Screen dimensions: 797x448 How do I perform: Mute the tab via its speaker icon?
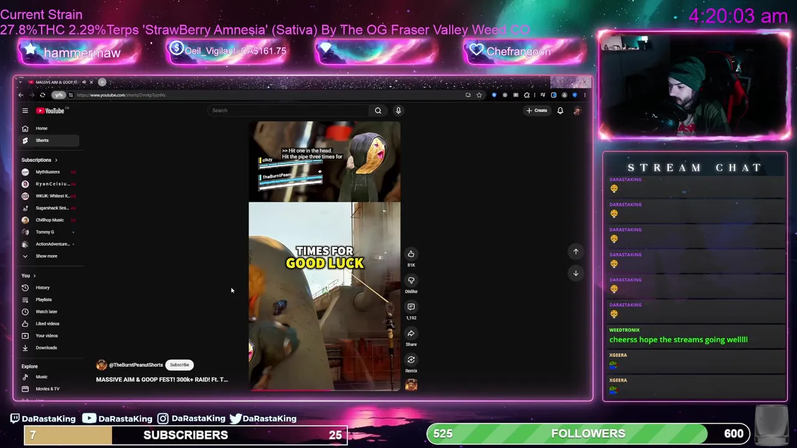[x=84, y=82]
